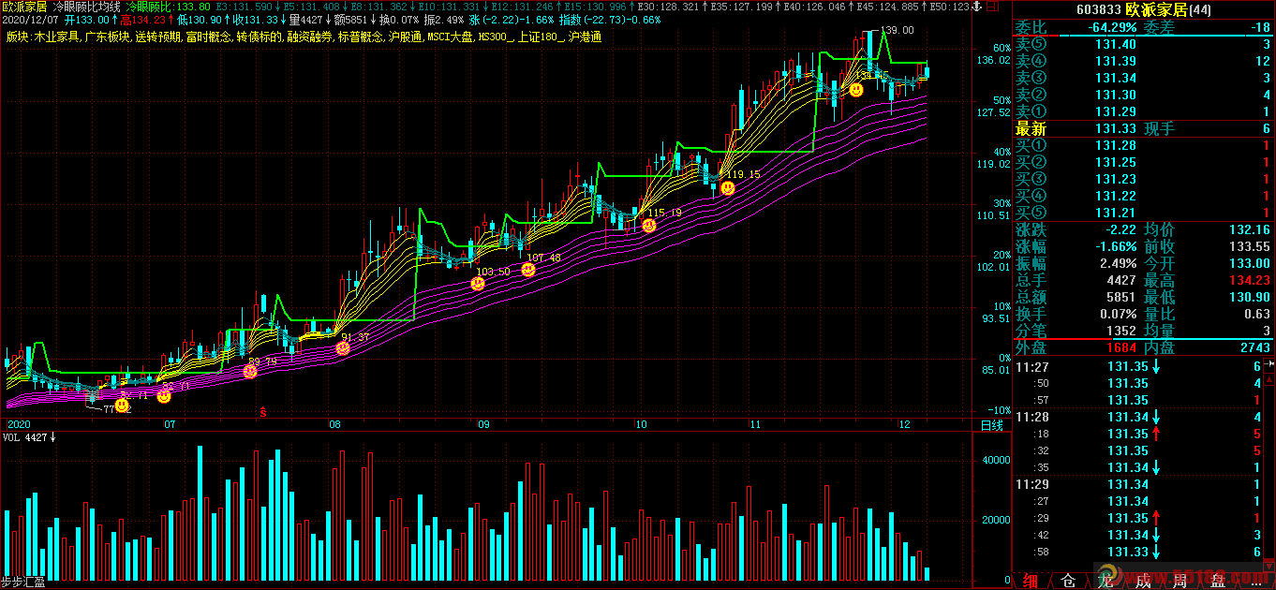Click the MSCI大盘 sector link
The image size is (1276, 590).
click(x=449, y=37)
